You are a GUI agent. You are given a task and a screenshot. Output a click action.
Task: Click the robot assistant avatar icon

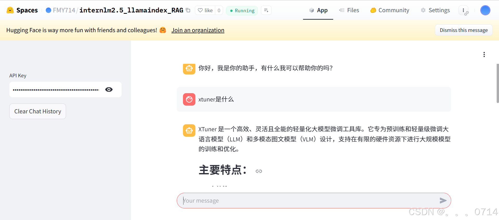[x=189, y=69]
